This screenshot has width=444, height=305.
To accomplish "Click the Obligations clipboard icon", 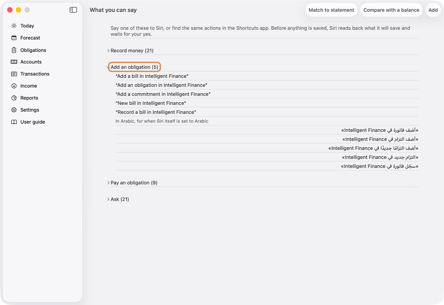I will pos(14,50).
